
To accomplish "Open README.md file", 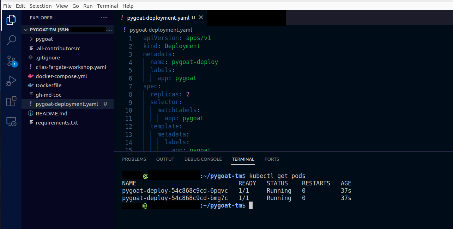I will (52, 113).
